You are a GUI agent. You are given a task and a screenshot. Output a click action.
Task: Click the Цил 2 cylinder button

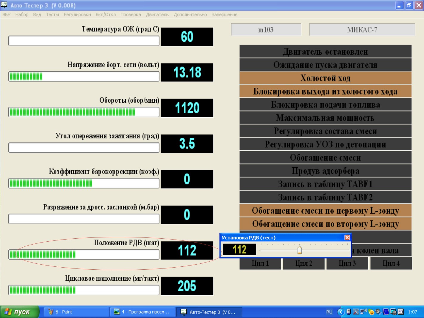pyautogui.click(x=304, y=263)
